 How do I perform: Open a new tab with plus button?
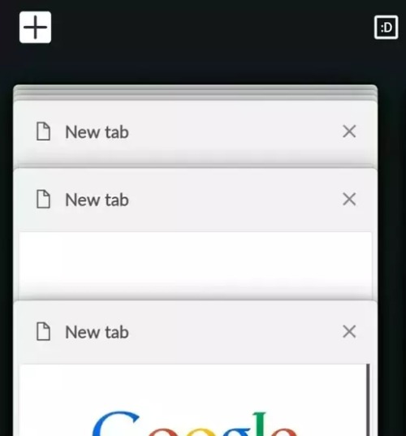[x=35, y=28]
